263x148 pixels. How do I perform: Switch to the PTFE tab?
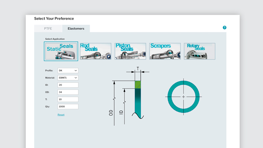48,29
